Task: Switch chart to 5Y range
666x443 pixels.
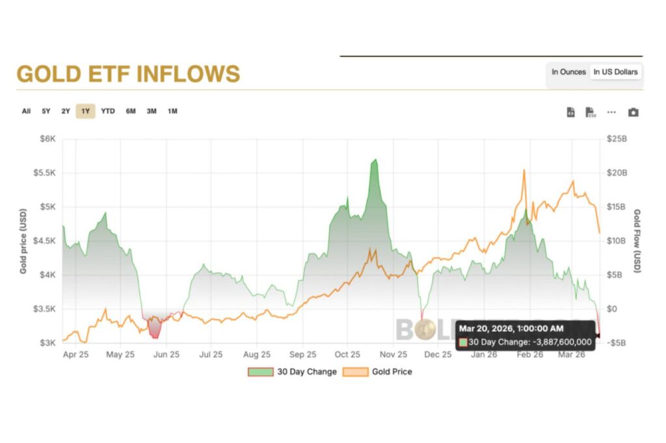Action: (46, 111)
